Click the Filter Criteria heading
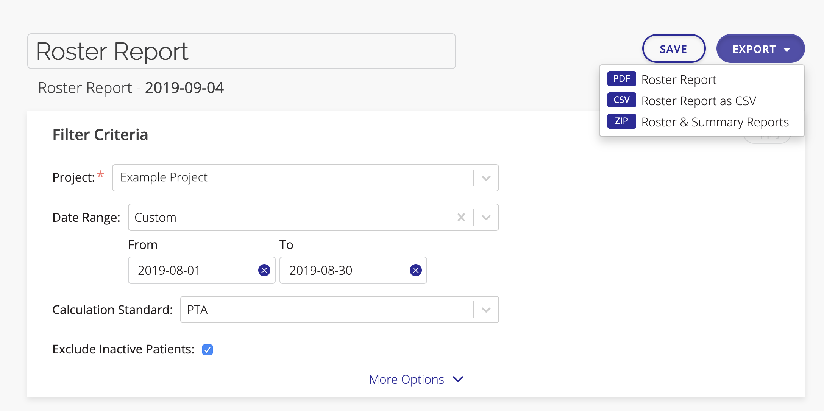The height and width of the screenshot is (411, 824). click(100, 135)
